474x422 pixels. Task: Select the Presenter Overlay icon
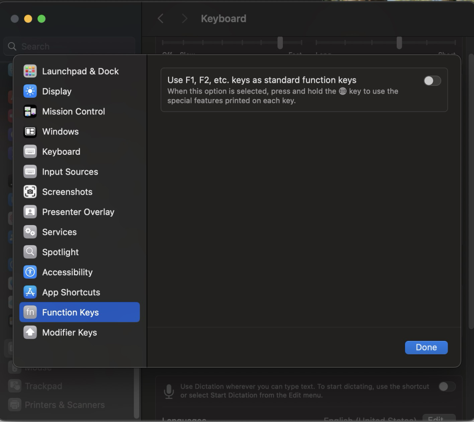coord(30,212)
